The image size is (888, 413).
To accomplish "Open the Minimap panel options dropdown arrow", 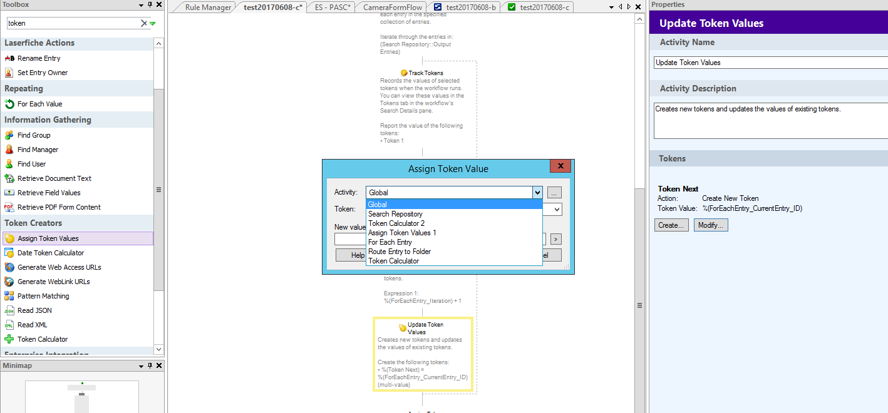I will point(141,365).
